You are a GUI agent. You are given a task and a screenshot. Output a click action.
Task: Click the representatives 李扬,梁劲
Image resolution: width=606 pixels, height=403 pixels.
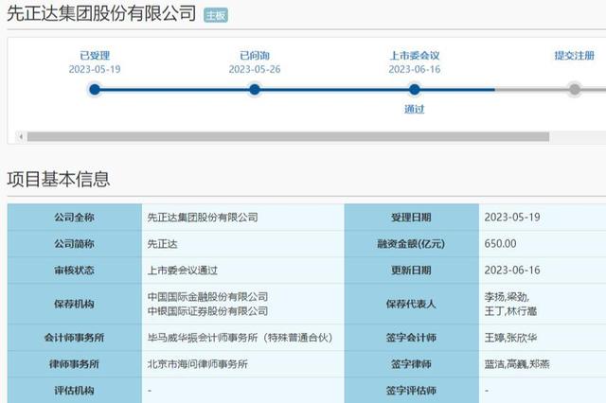(x=507, y=297)
